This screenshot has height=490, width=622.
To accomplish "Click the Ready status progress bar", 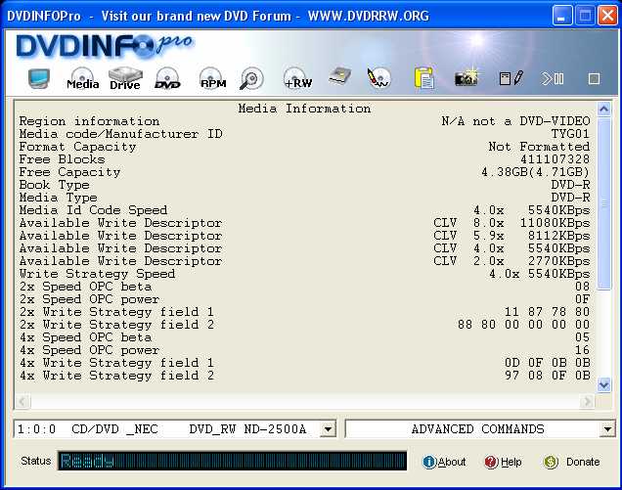I will (232, 461).
